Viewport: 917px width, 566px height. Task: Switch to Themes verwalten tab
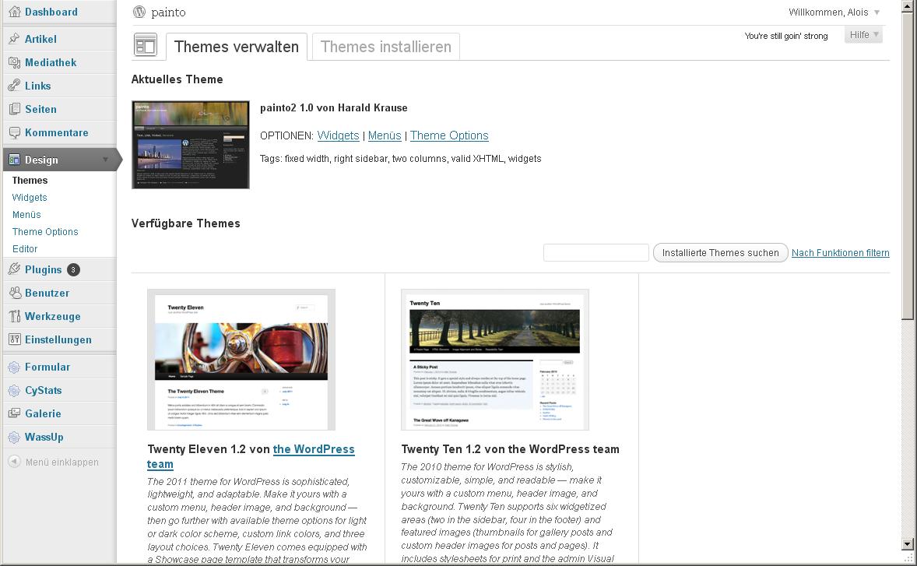[237, 47]
